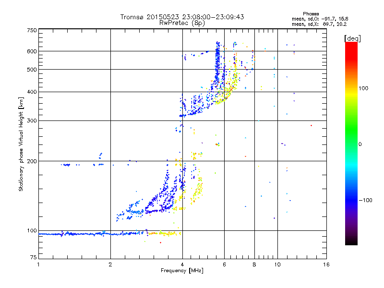Click the y-axis '75' tick label
The height and width of the screenshot is (288, 384).
tap(34, 257)
